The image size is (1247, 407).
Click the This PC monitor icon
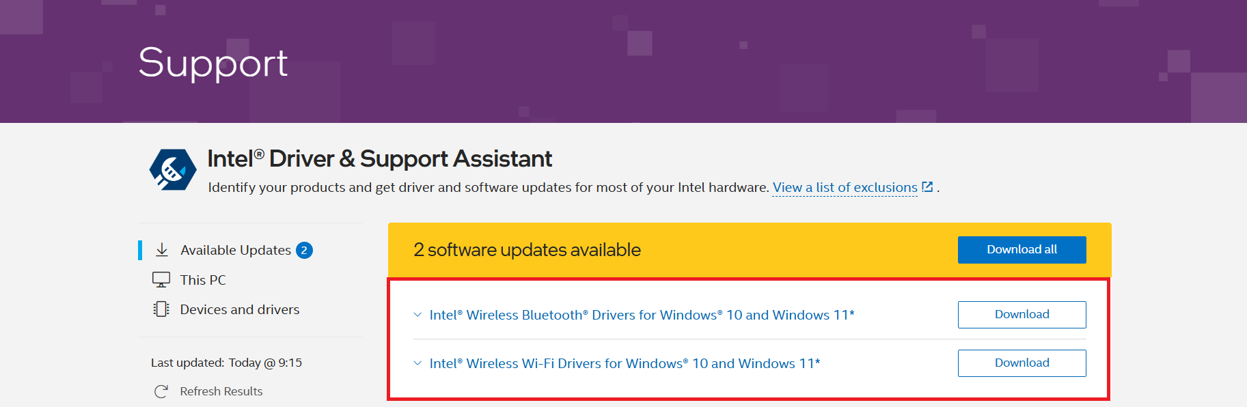(x=161, y=280)
